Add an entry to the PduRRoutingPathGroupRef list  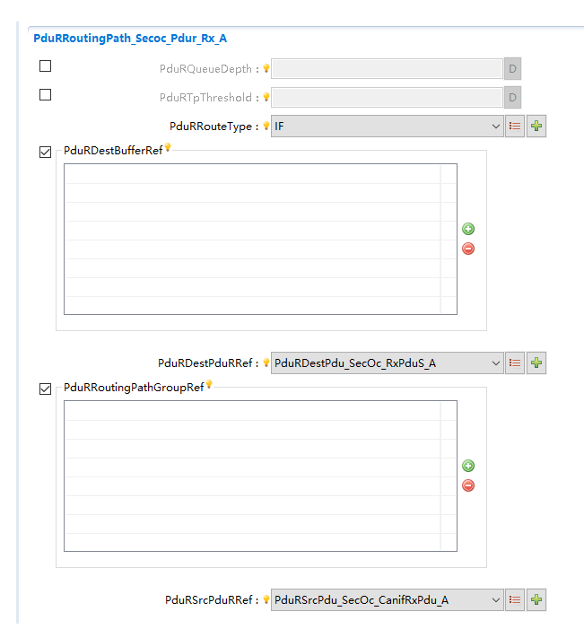[x=467, y=467]
